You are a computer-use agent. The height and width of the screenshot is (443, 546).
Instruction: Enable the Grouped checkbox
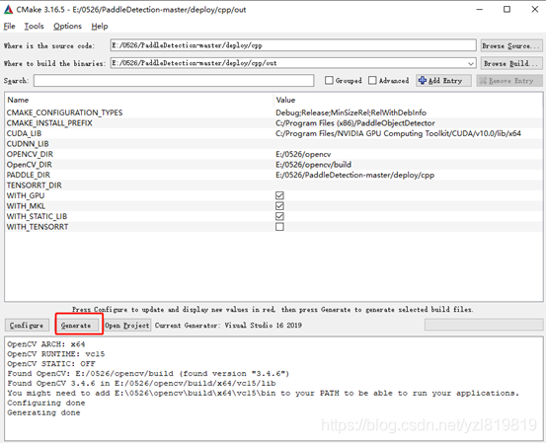(329, 80)
